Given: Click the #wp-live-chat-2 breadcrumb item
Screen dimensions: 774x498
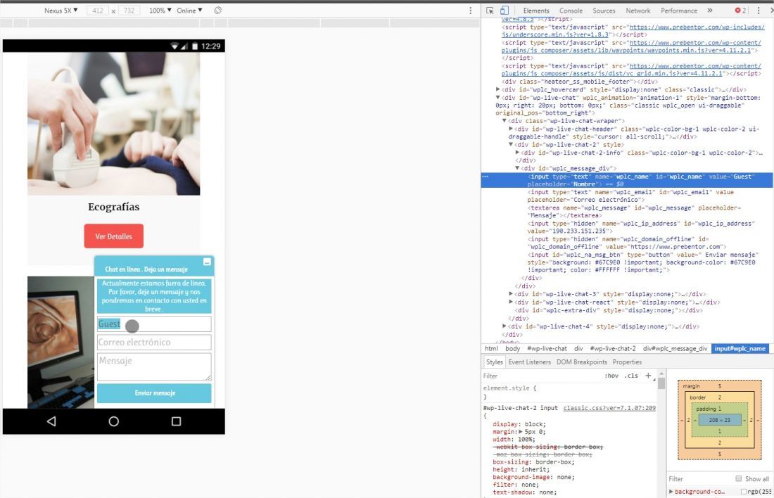Looking at the screenshot, I should tap(613, 348).
